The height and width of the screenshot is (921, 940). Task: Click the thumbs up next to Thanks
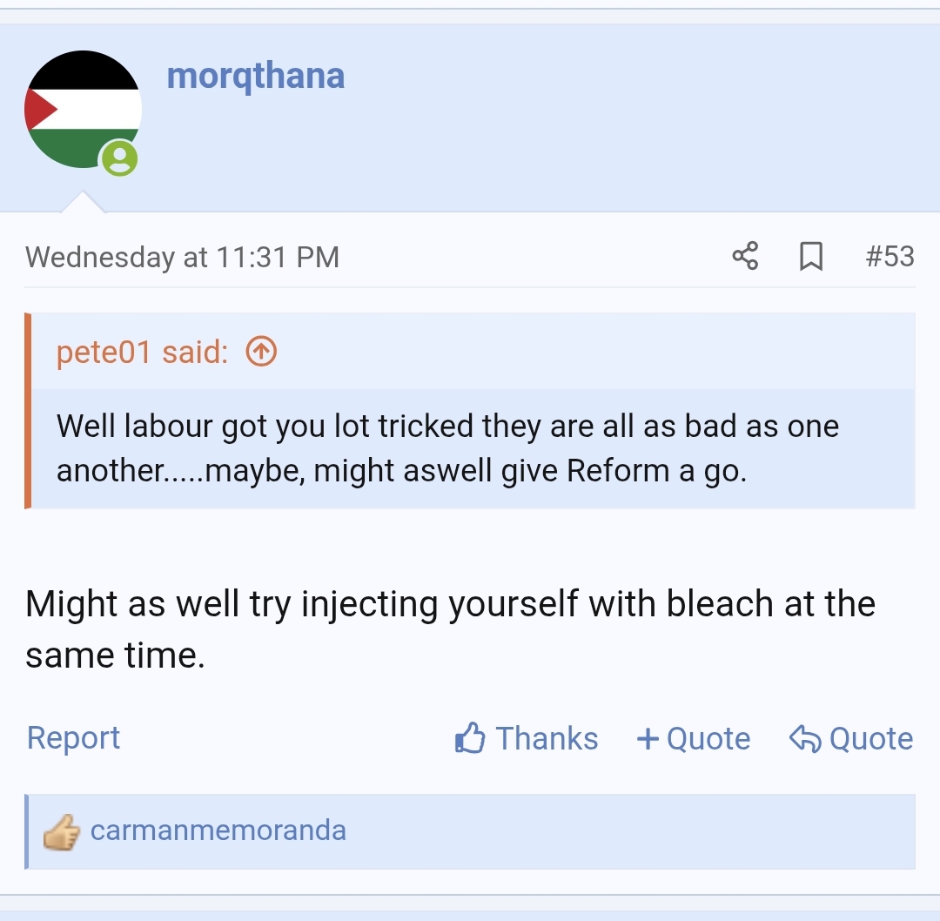point(470,737)
